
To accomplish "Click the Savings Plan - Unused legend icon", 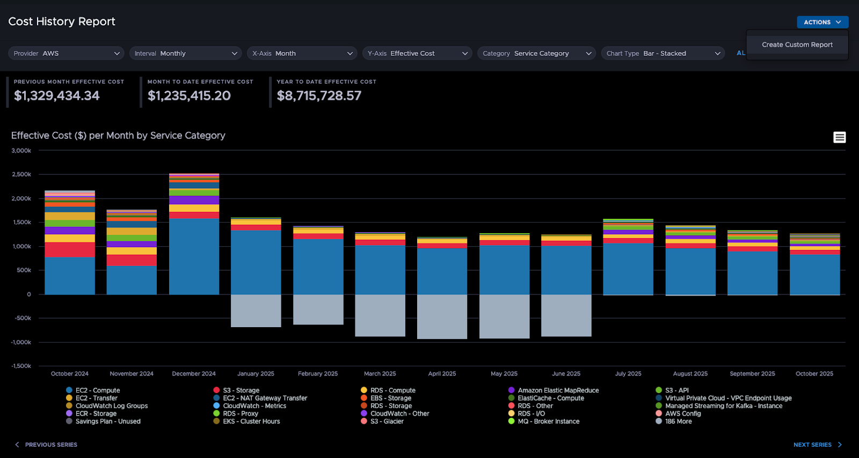I will point(69,421).
